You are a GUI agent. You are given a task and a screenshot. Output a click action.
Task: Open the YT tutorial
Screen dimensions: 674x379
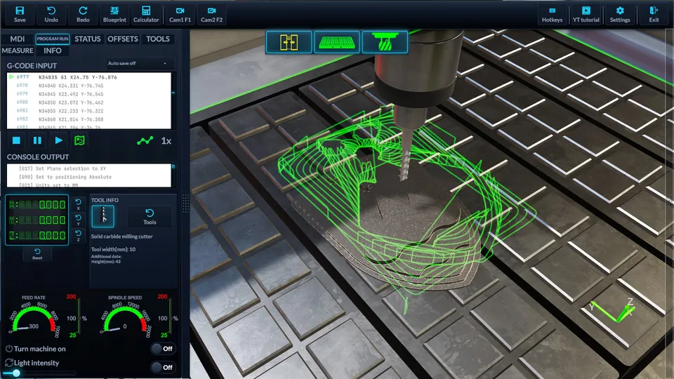coord(586,14)
